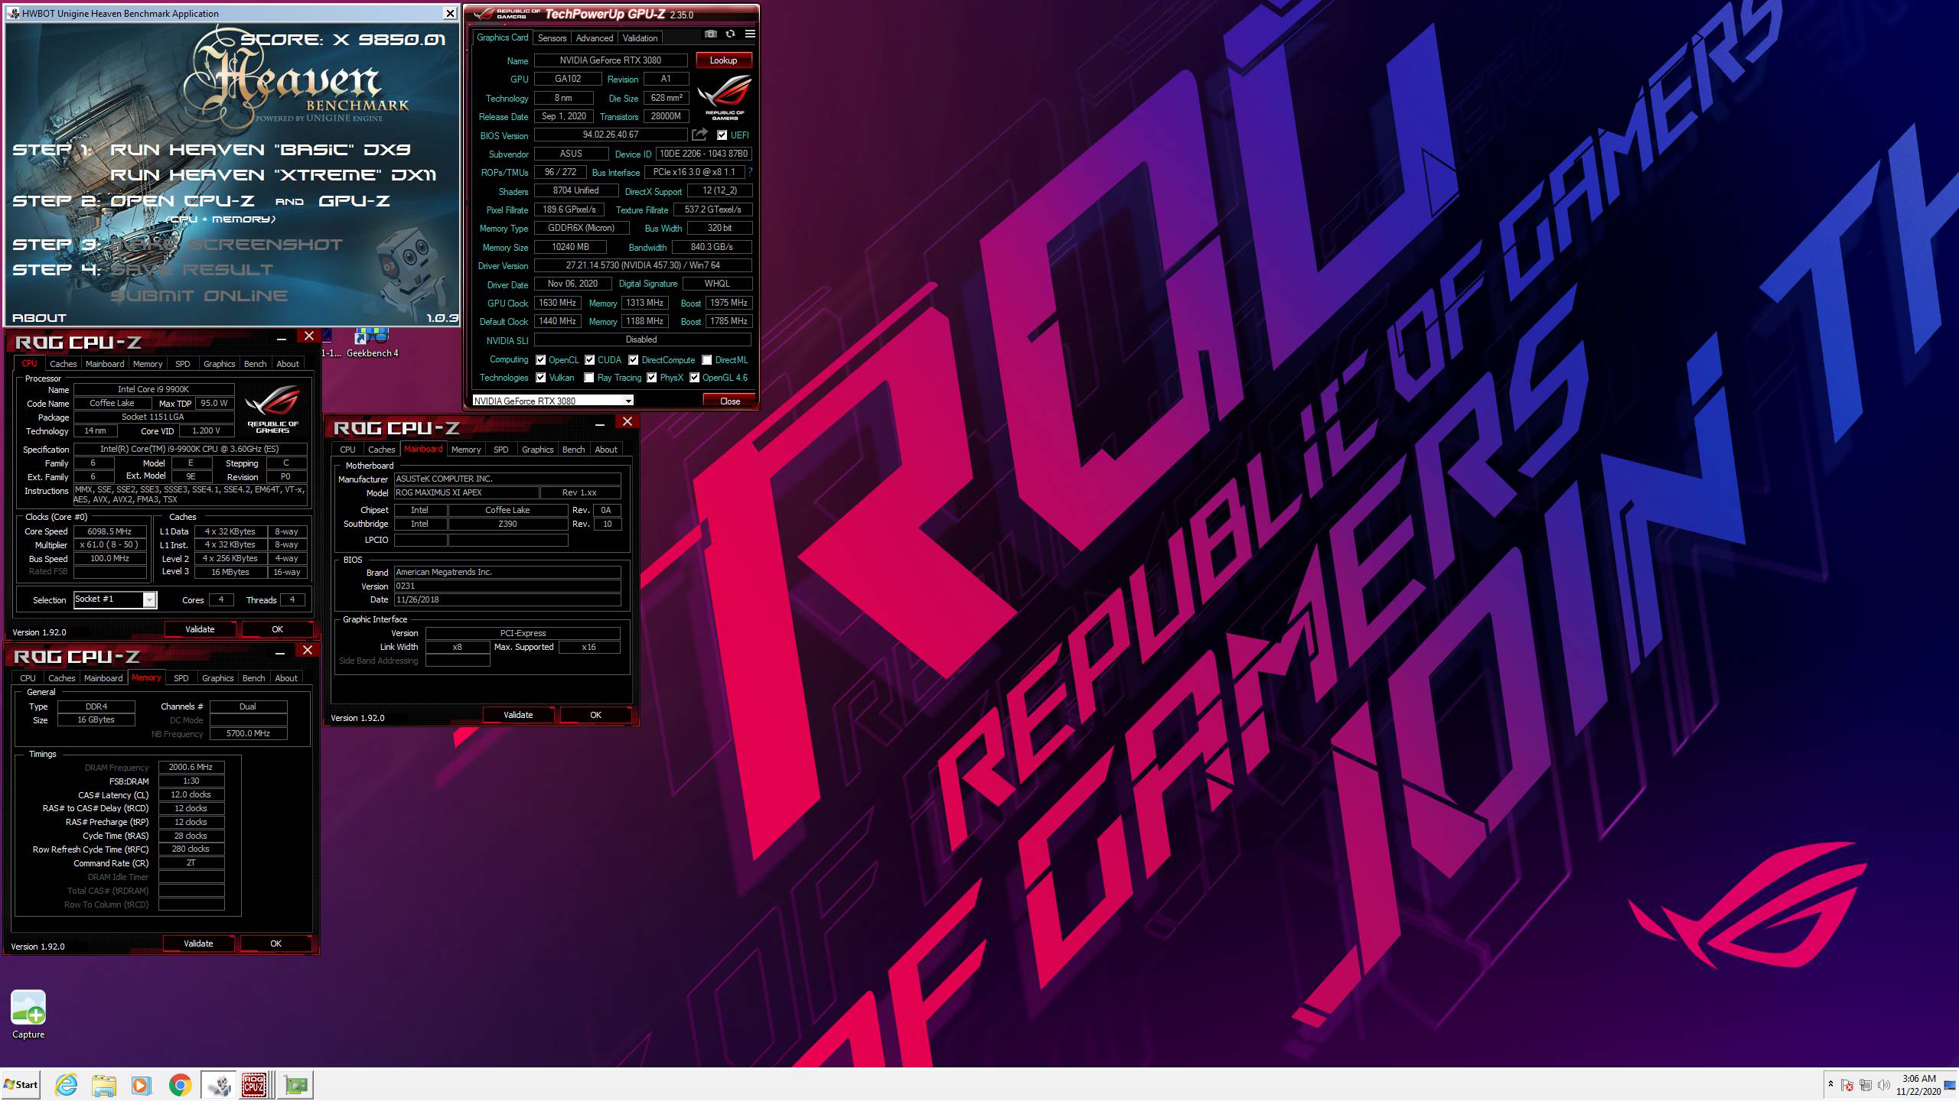
Task: Switch to the Heaven Benchmark taskbar icon
Action: tap(219, 1084)
